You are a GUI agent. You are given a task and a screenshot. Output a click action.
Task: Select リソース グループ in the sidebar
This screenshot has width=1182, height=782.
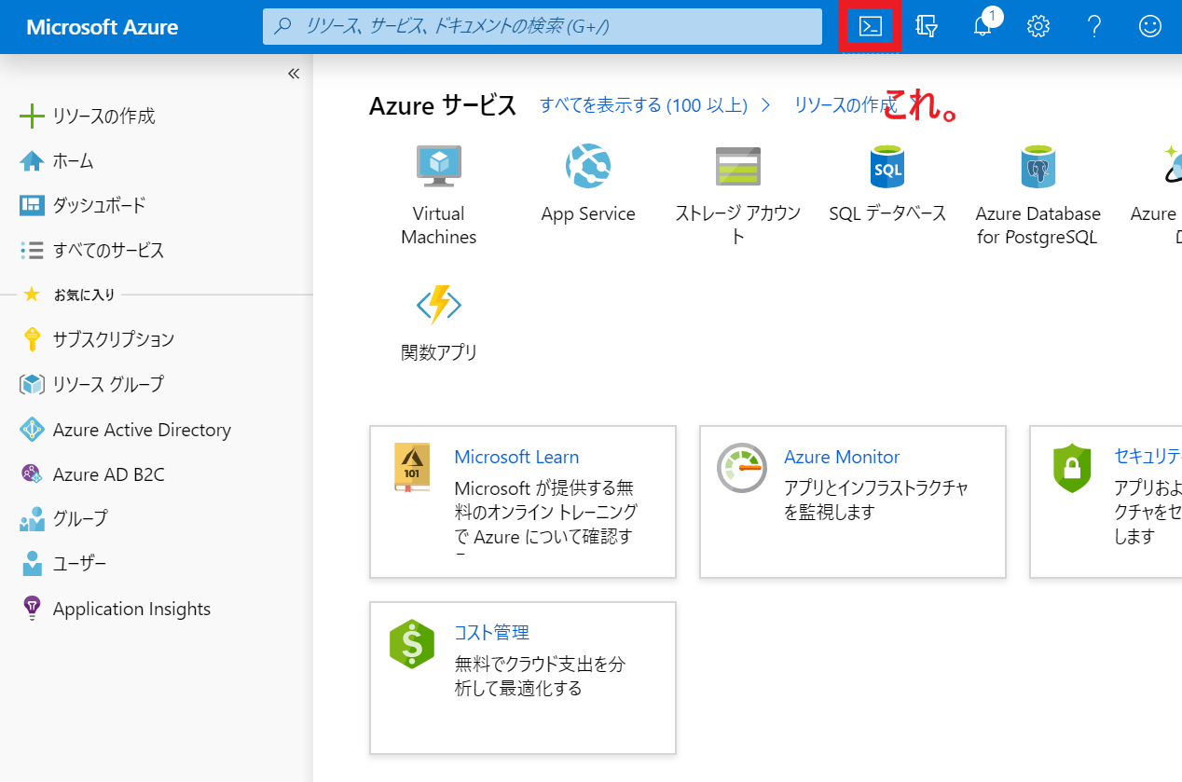coord(108,384)
